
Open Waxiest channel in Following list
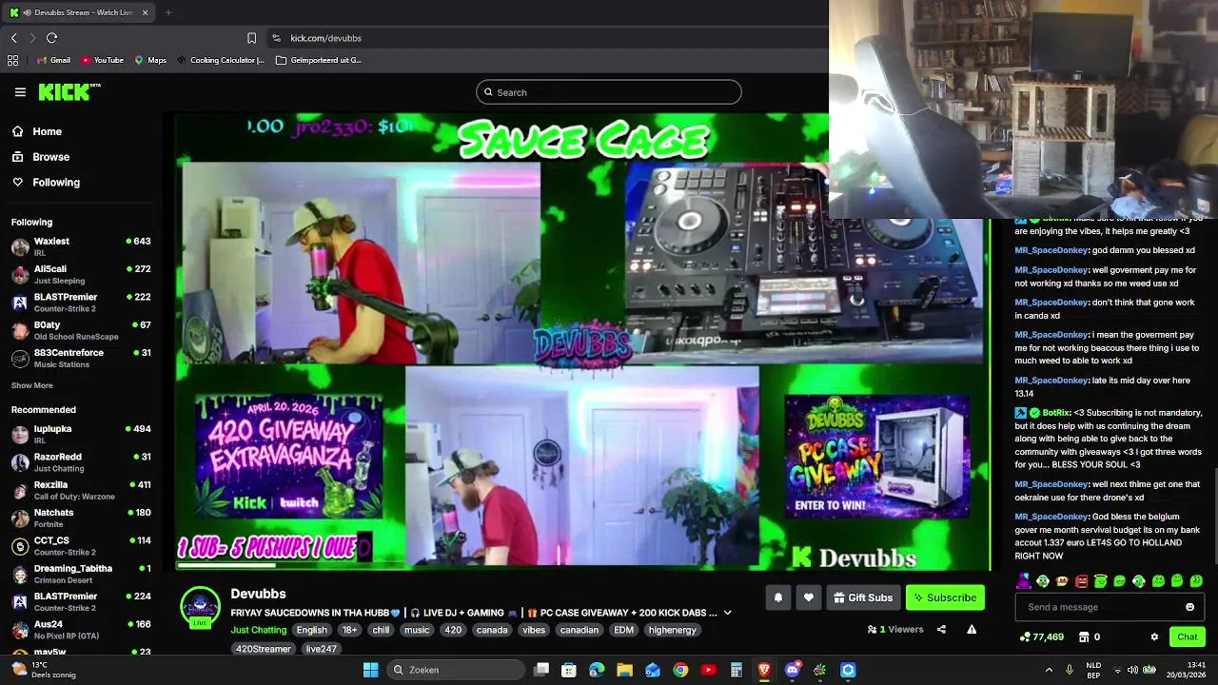(x=81, y=246)
